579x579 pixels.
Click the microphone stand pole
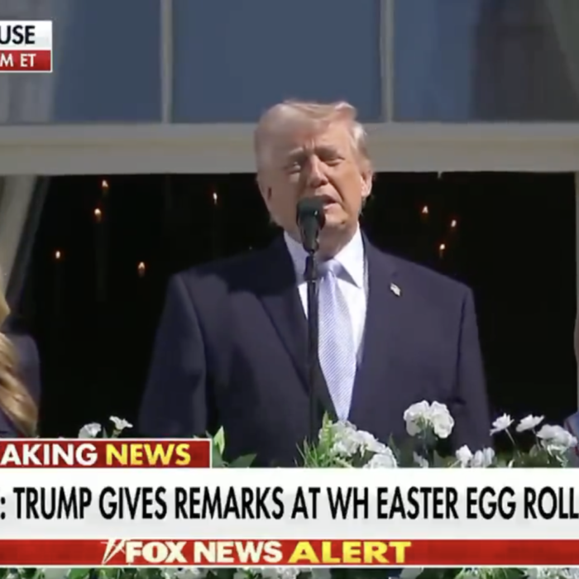[x=313, y=340]
